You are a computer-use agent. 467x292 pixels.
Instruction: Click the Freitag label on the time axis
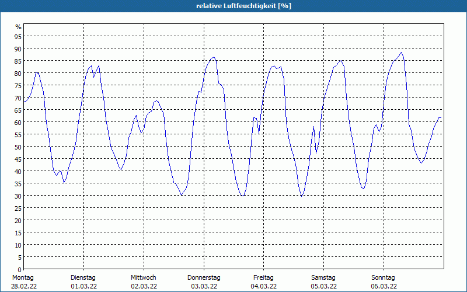(263, 277)
